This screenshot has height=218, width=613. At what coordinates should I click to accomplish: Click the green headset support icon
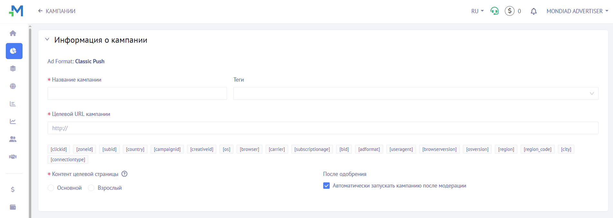pos(494,11)
